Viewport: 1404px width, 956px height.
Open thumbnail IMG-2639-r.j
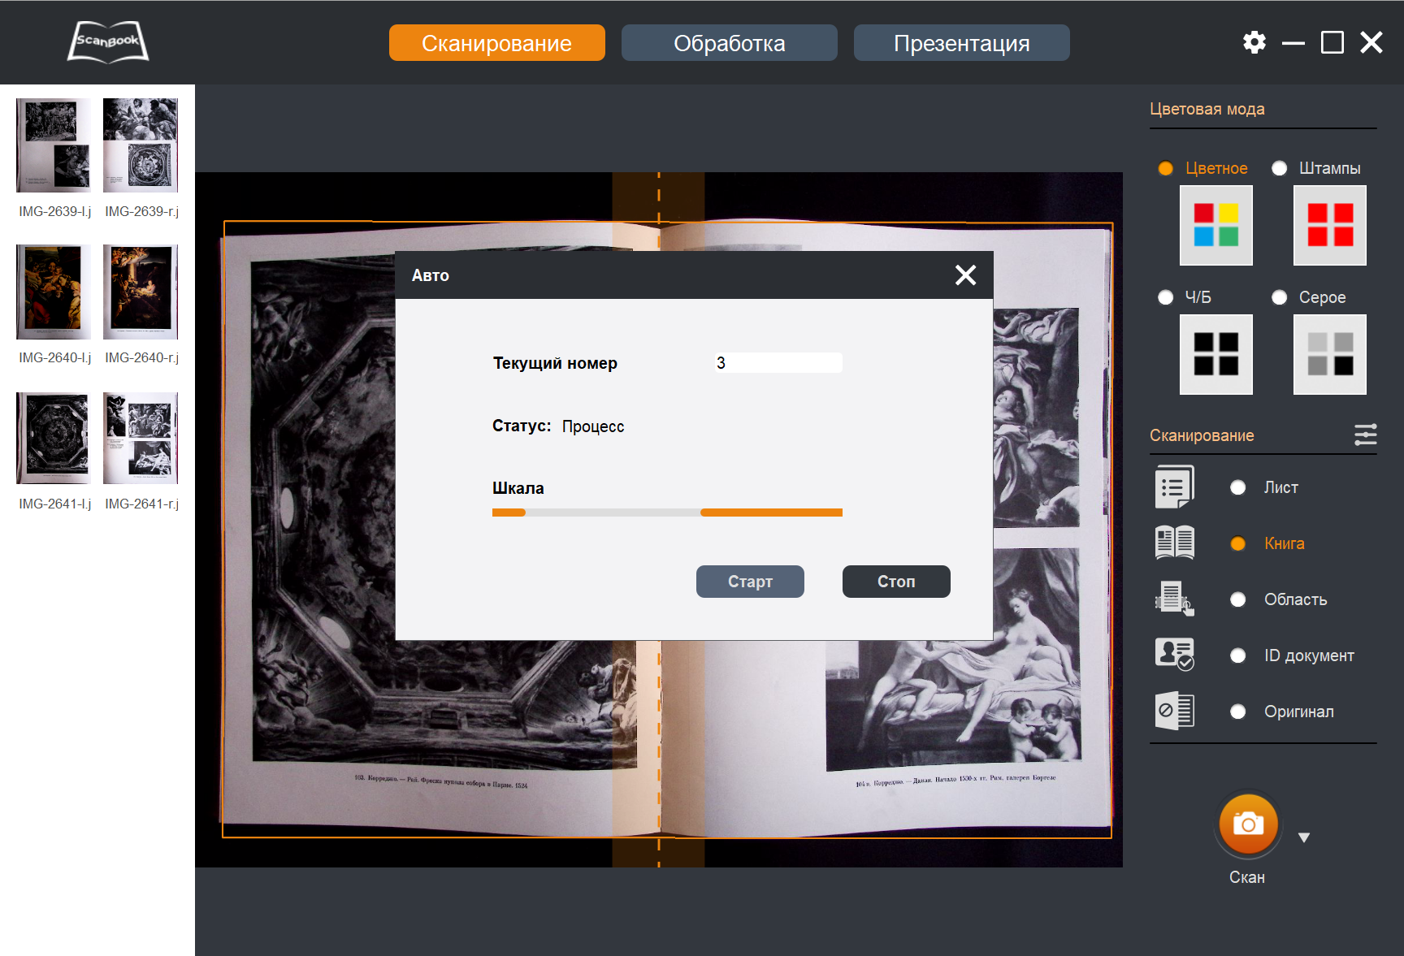tap(141, 145)
